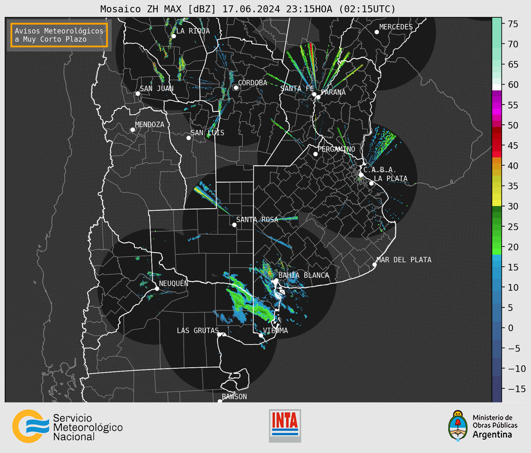
Task: Click the Córdoba city marker
Action: [236, 88]
